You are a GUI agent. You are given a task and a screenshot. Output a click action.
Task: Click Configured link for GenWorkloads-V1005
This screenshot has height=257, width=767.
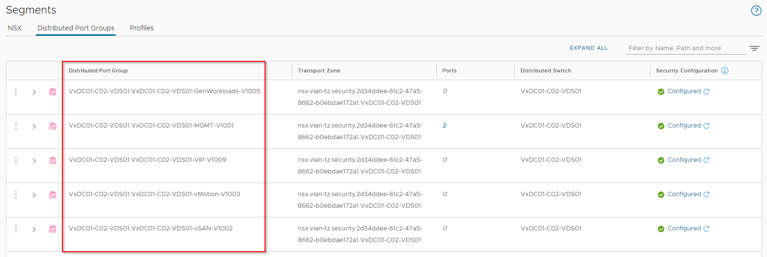[x=684, y=91]
